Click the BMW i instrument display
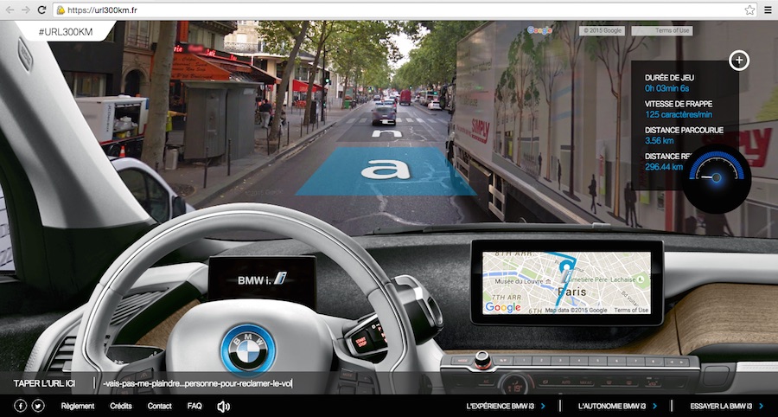This screenshot has width=778, height=417. tap(262, 280)
